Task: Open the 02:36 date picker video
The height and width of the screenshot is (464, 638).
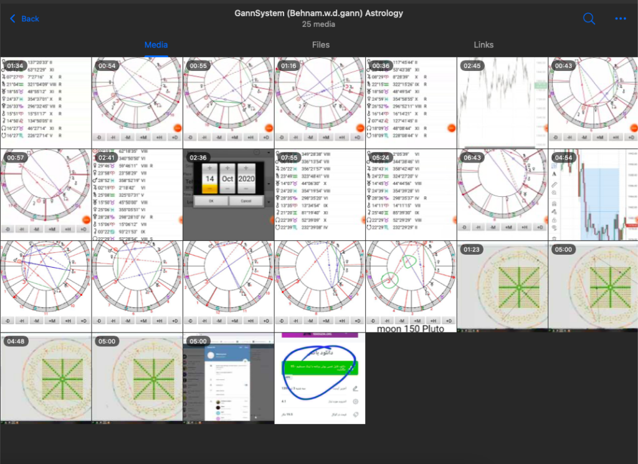Action: [229, 195]
